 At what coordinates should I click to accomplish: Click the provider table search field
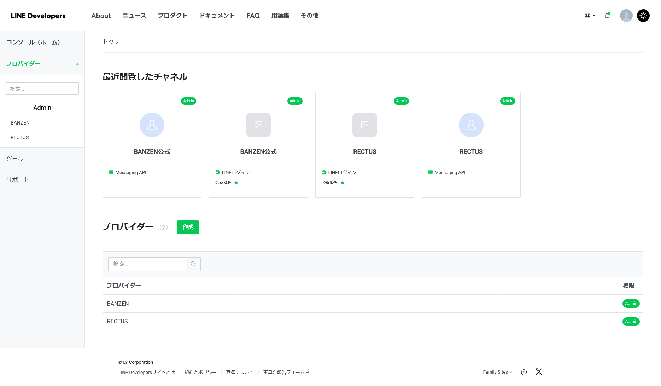[147, 264]
